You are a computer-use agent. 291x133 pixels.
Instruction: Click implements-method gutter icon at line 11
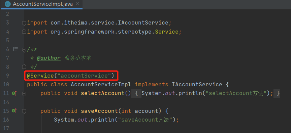pyautogui.click(x=14, y=93)
